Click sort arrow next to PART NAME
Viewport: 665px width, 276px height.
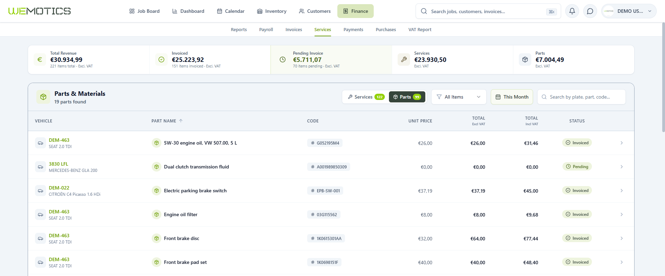[181, 121]
